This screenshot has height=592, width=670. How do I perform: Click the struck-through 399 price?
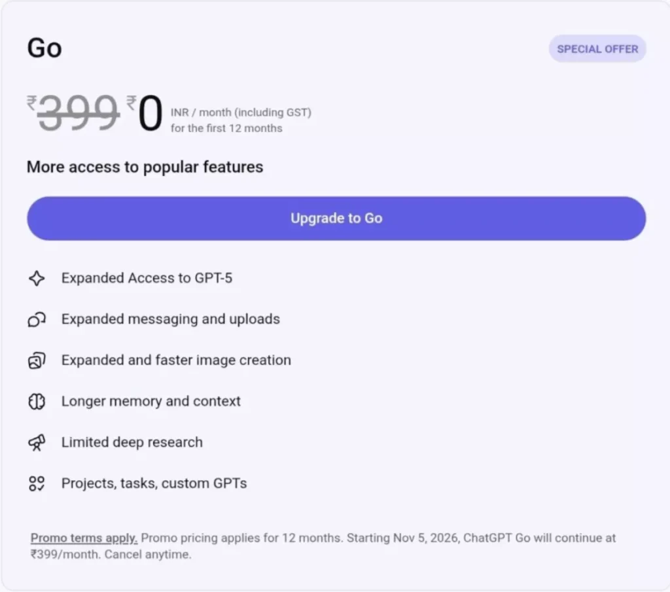coord(77,113)
